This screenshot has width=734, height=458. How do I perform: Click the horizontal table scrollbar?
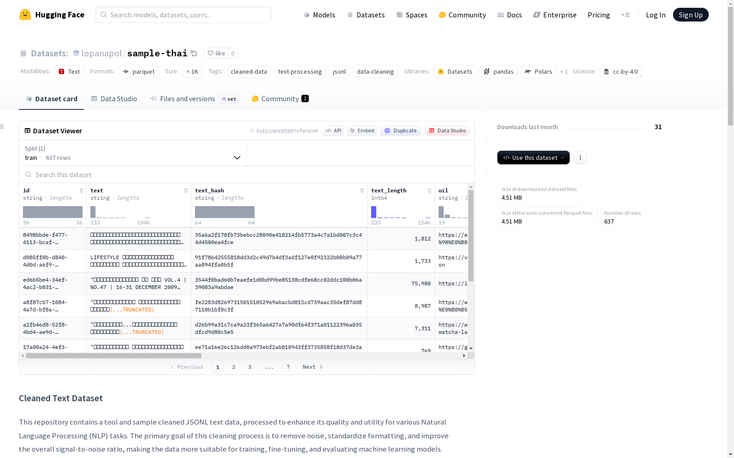point(114,355)
